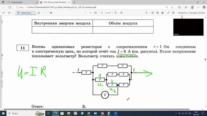Click the PDF file path address bar
Viewport: 207px width, 116px height.
(x=61, y=7)
